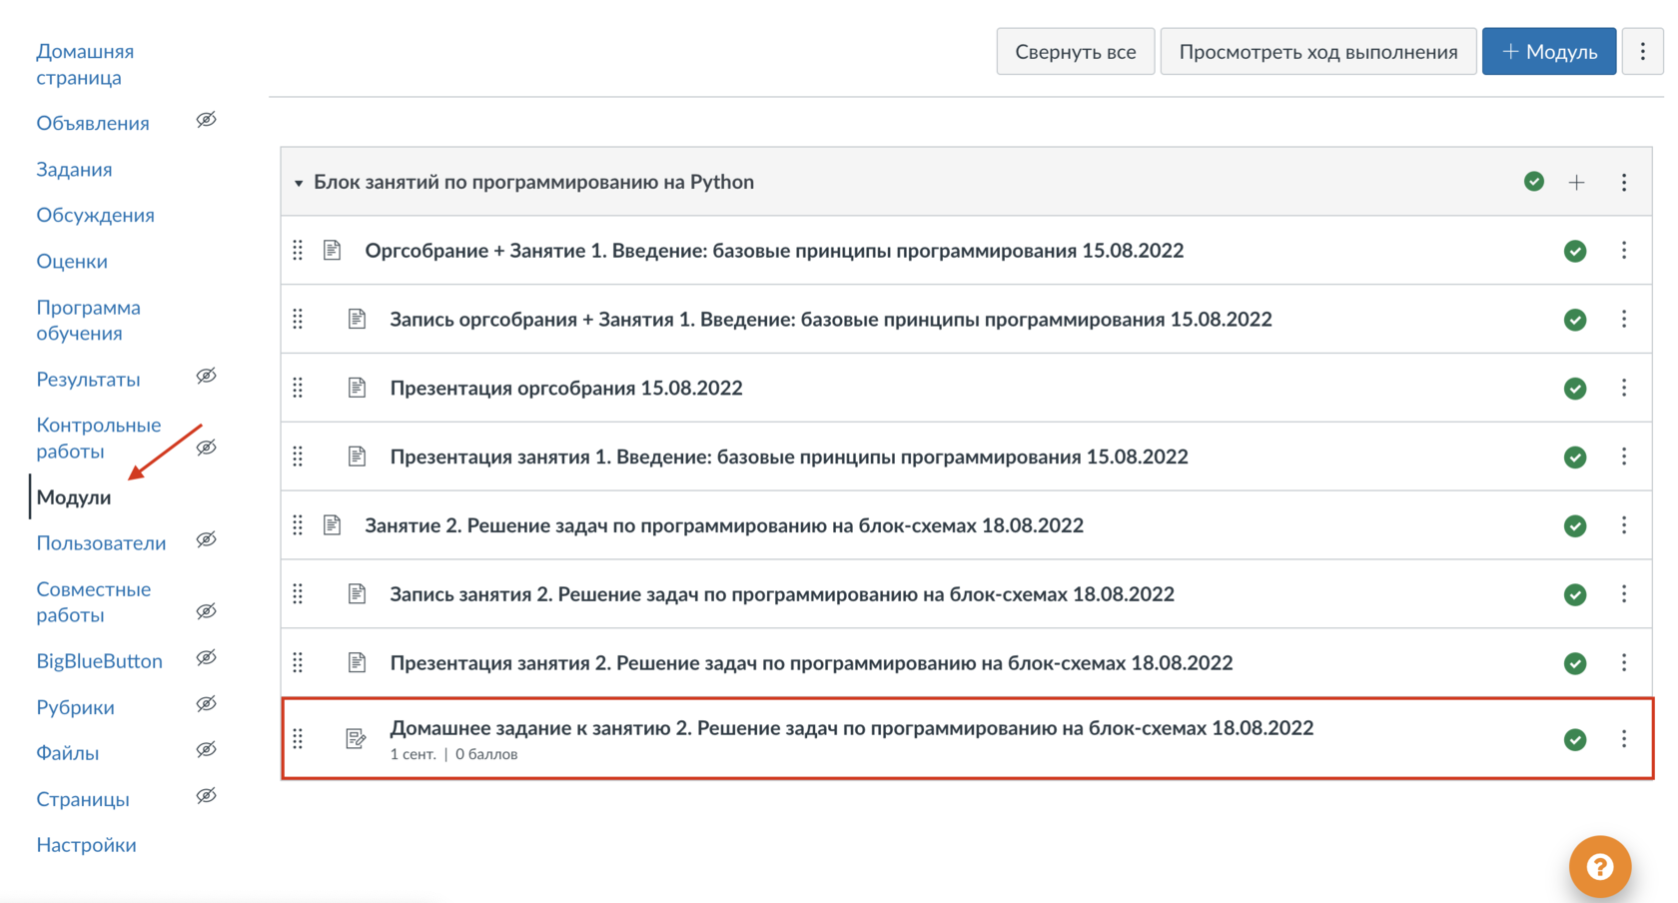Collapse the Блок занятий по программированию module
Screen dimensions: 1678x903
299,183
